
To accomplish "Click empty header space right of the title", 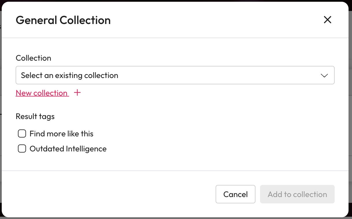I will [x=217, y=20].
